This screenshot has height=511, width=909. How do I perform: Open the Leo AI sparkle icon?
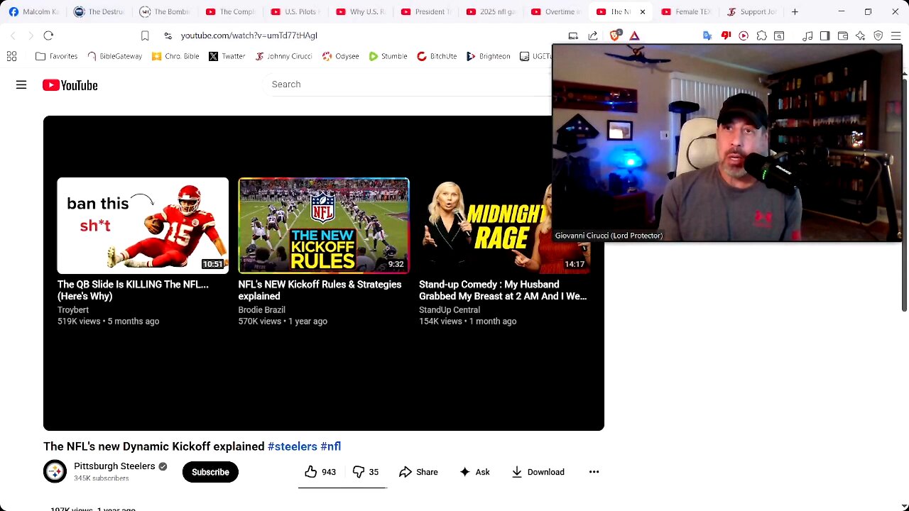(x=860, y=35)
